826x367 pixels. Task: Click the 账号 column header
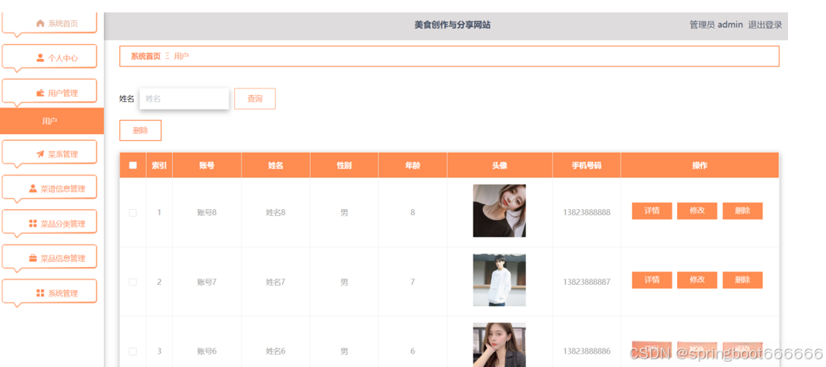tap(207, 166)
